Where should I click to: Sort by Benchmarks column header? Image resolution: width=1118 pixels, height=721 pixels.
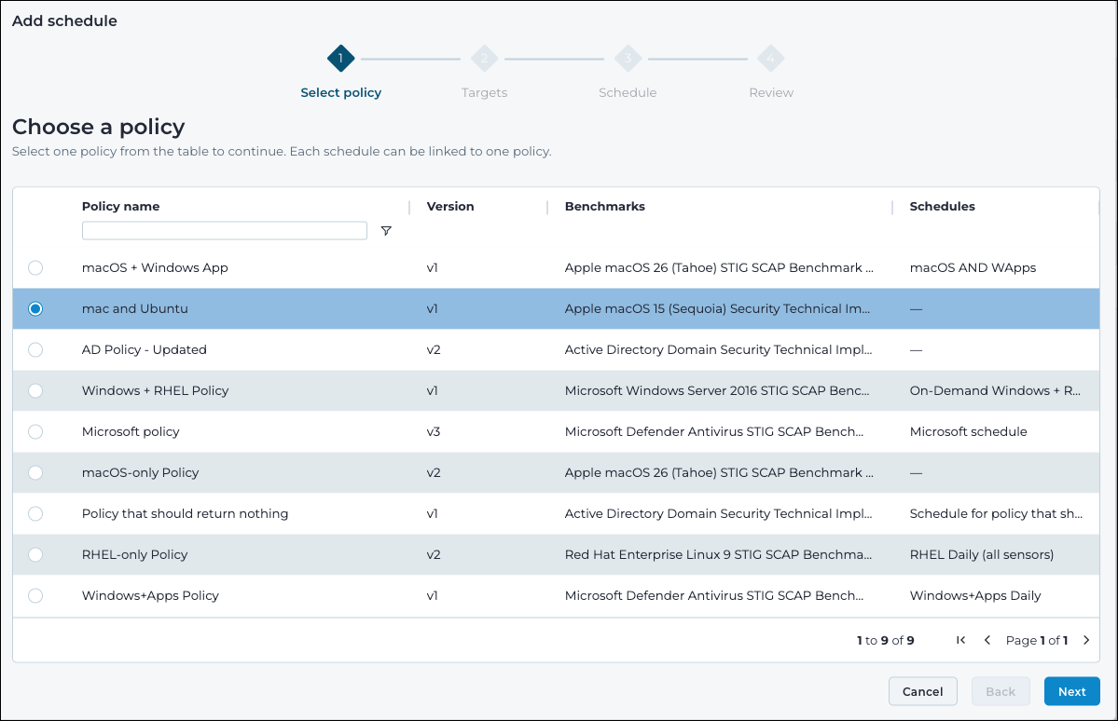coord(604,207)
